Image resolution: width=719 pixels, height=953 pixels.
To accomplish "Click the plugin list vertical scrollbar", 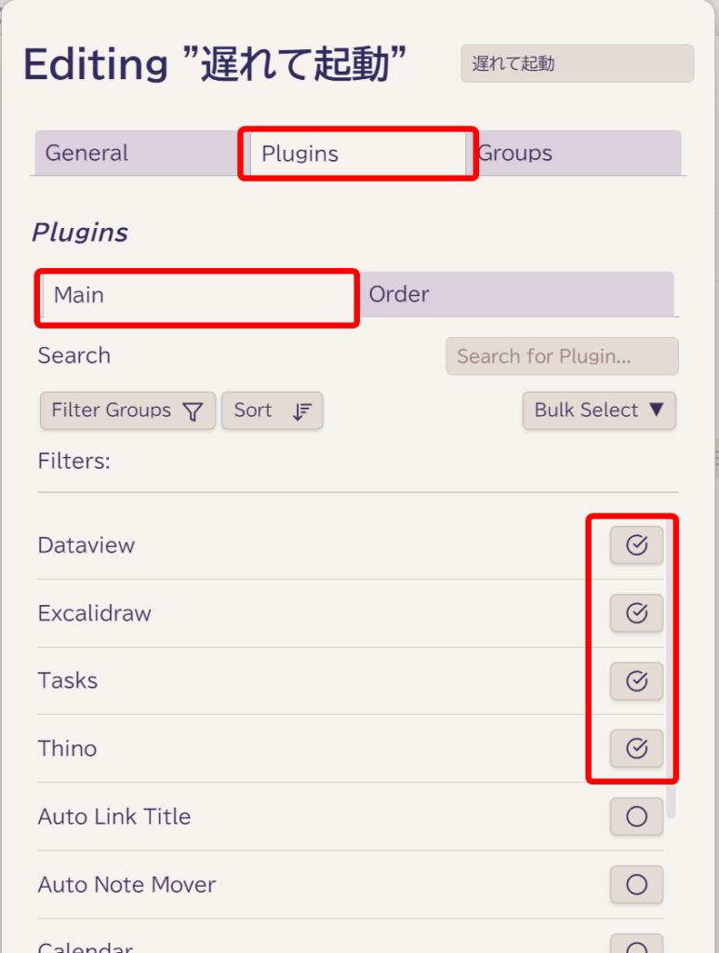I will (x=671, y=668).
